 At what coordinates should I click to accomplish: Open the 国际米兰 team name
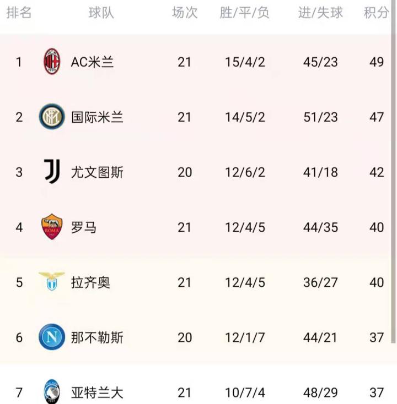pos(97,117)
